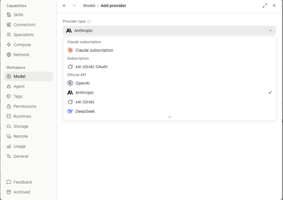This screenshot has width=283, height=200.
Task: Click the Anthropic selected checkmark
Action: coord(270,93)
